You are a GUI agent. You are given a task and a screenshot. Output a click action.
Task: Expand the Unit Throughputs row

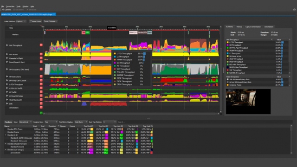(x=7, y=45)
